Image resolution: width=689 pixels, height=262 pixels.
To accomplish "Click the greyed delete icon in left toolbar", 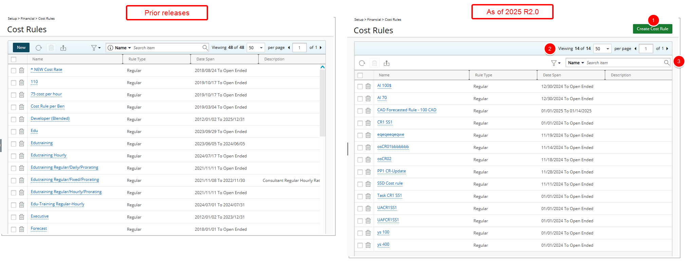I will [51, 48].
